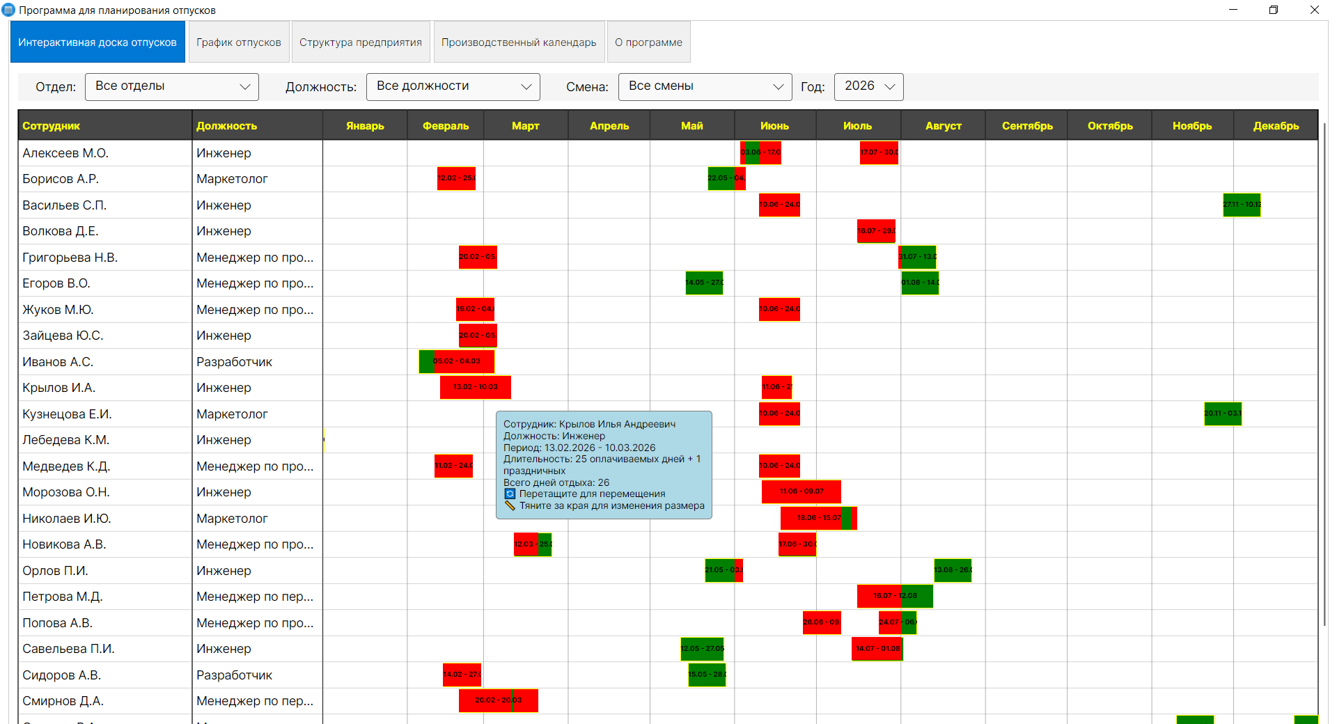
Task: Select Васильев's green 27.11 vacation block
Action: click(x=1242, y=205)
